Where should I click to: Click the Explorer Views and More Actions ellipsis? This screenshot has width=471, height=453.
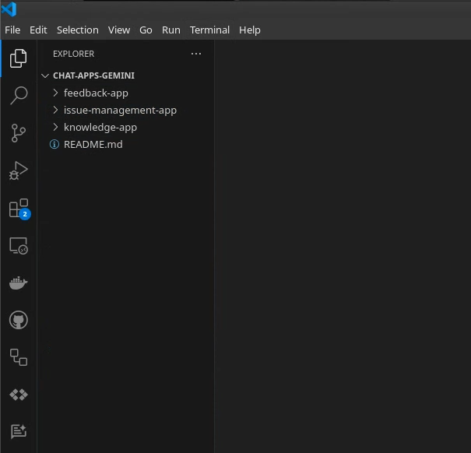click(x=195, y=54)
